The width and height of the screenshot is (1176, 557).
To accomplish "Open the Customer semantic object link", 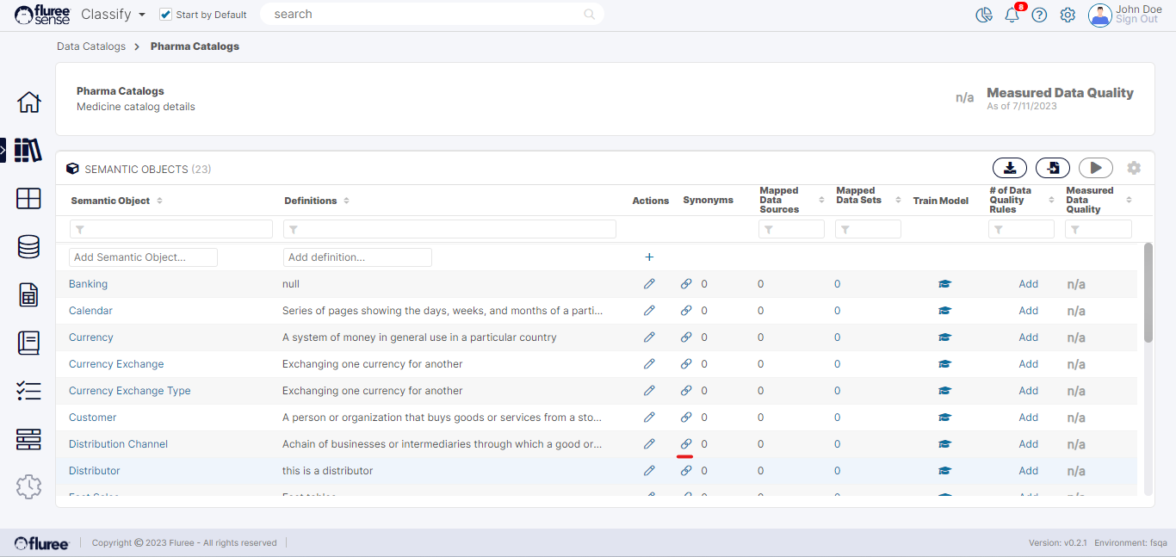I will (x=92, y=418).
